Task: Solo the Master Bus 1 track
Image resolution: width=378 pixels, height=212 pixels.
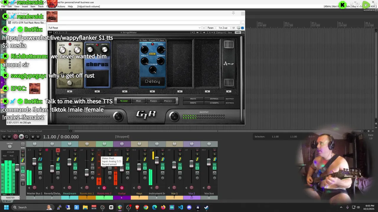Action: click(40, 154)
